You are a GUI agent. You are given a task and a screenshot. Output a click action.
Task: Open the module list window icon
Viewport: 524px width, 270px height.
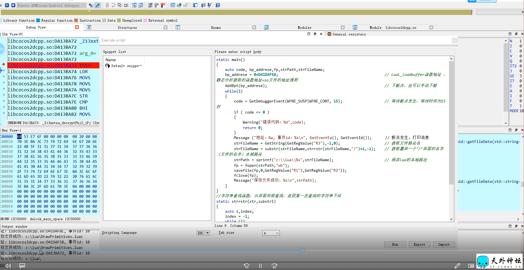[x=141, y=5]
